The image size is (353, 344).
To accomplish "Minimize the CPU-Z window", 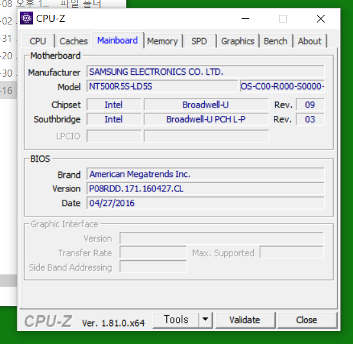I will [x=245, y=19].
